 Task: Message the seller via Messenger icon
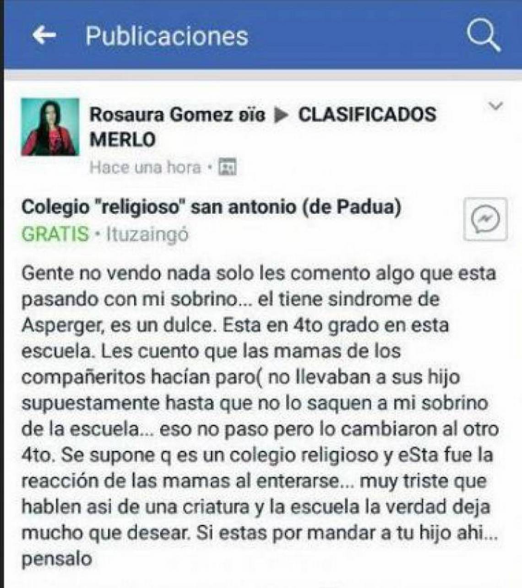pyautogui.click(x=485, y=219)
